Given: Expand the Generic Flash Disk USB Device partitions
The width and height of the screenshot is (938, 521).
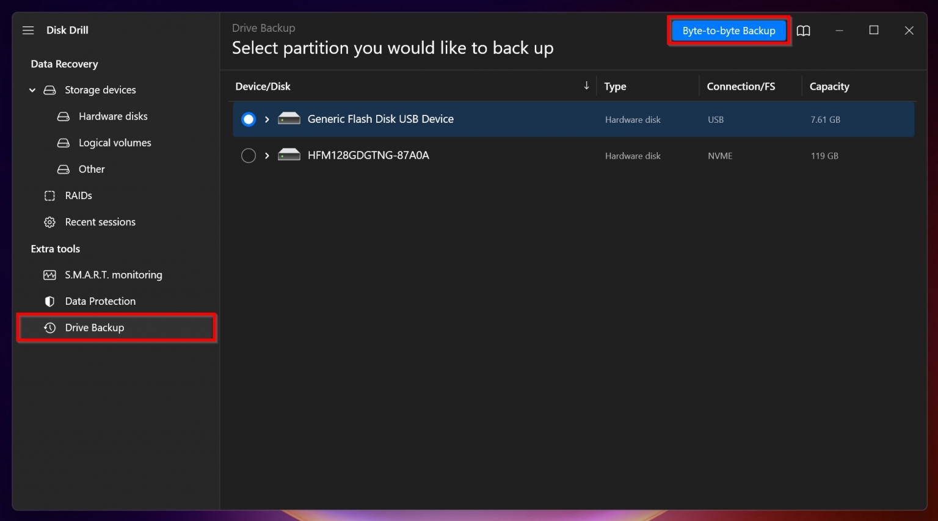Looking at the screenshot, I should click(267, 119).
